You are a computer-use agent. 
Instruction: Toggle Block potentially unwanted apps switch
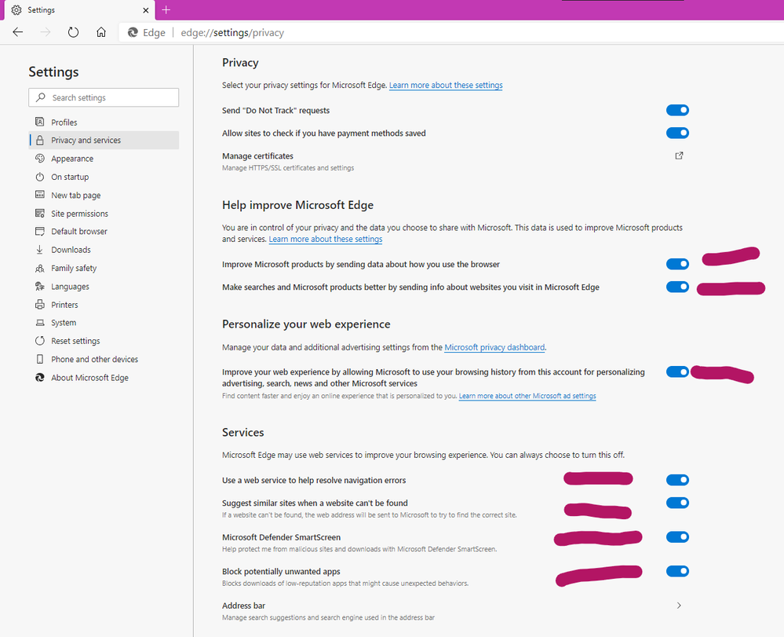(677, 571)
